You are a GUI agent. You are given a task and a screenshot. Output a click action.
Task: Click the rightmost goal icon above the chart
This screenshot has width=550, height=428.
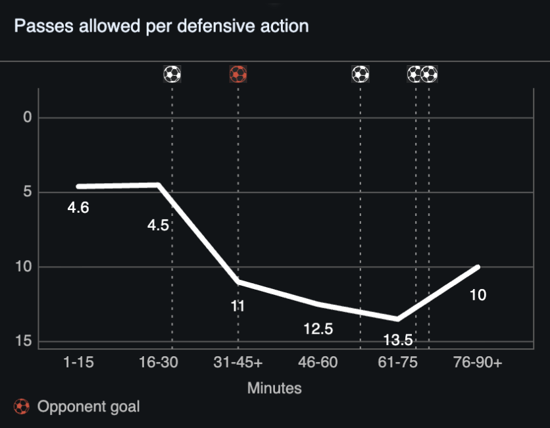tap(430, 74)
